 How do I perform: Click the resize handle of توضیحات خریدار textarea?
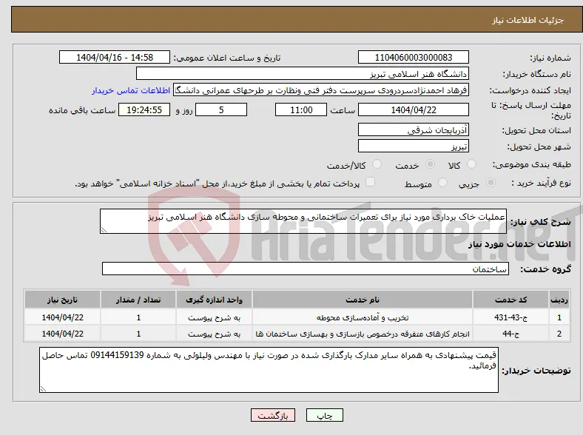pos(43,388)
